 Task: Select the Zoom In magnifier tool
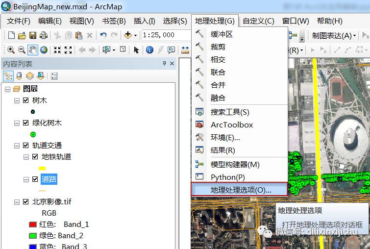(11, 50)
